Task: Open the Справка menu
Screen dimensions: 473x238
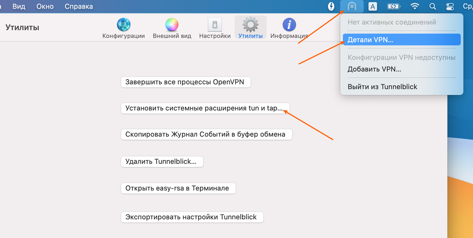Action: tap(79, 6)
